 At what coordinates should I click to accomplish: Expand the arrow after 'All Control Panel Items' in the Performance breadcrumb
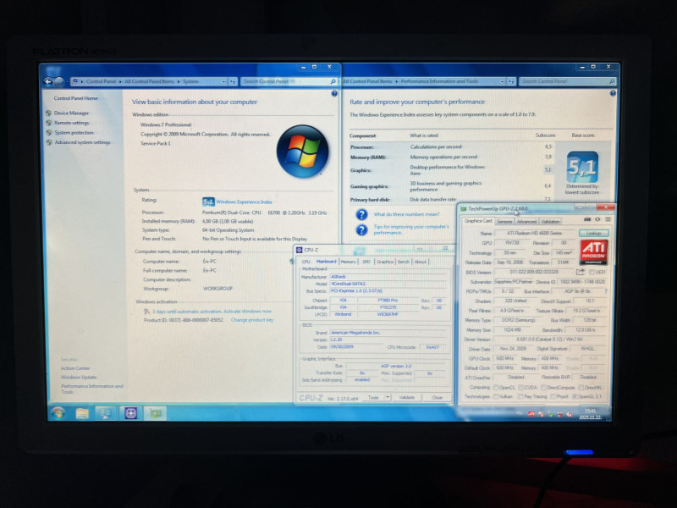point(396,81)
